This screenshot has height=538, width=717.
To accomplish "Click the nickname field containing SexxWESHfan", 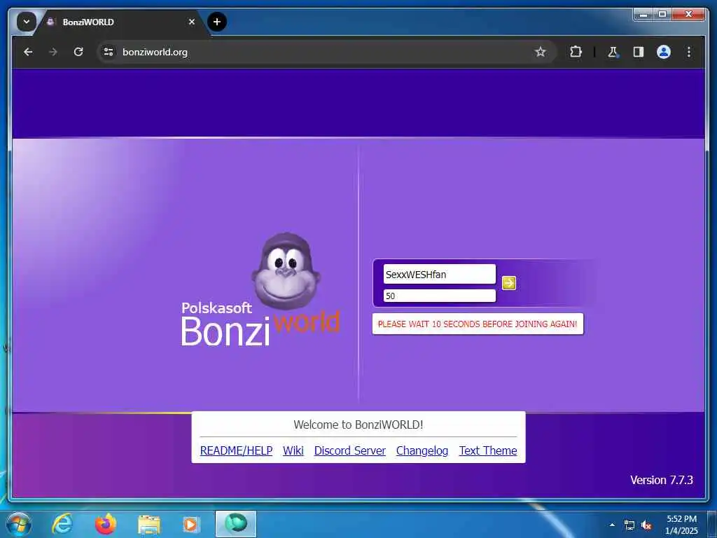I will (439, 274).
